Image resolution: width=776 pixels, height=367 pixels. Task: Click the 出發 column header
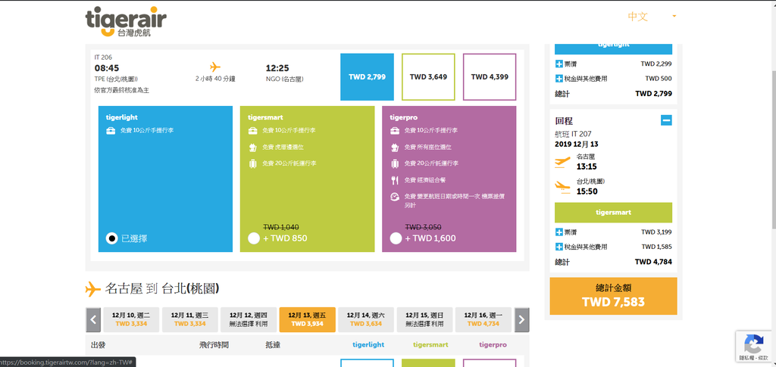[99, 345]
